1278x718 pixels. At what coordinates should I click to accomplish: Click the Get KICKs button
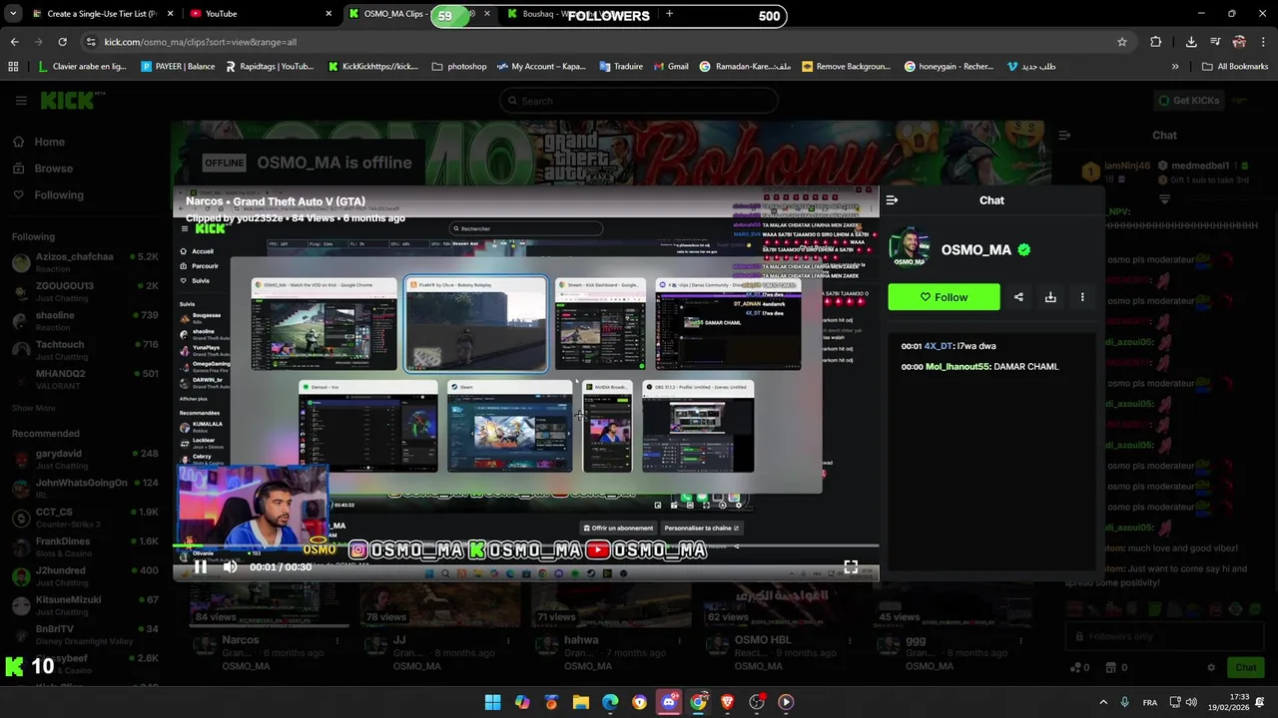[x=1188, y=100]
